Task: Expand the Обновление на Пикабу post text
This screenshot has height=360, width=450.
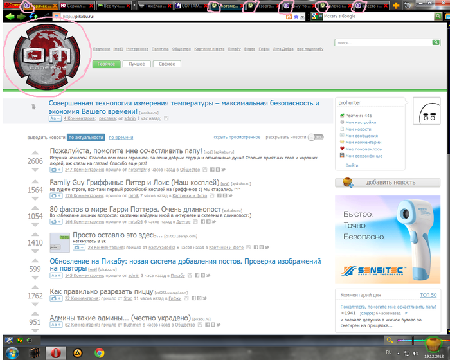Action: 56,275
